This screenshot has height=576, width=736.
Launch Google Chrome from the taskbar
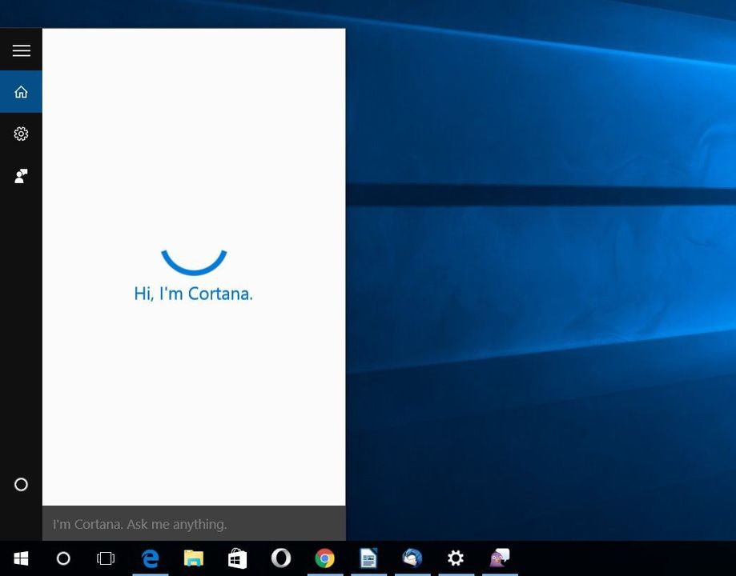pyautogui.click(x=324, y=558)
